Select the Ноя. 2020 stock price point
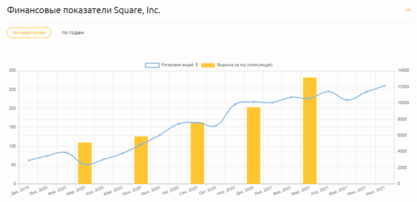Image resolution: width=417 pixels, height=202 pixels. (235, 104)
